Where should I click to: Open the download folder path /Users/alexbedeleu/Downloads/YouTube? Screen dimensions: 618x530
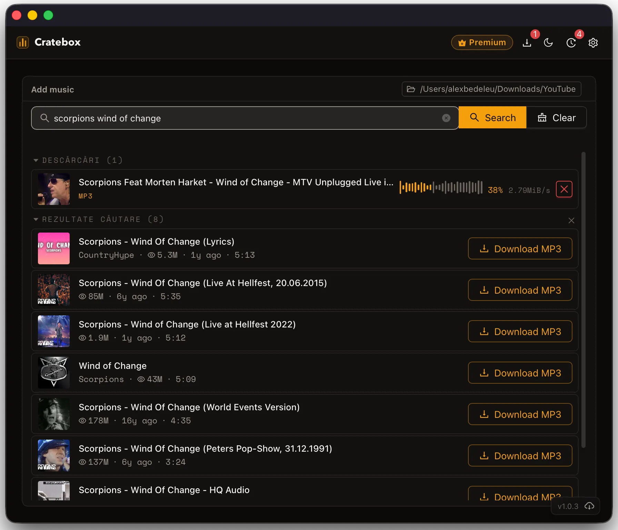[x=491, y=89]
